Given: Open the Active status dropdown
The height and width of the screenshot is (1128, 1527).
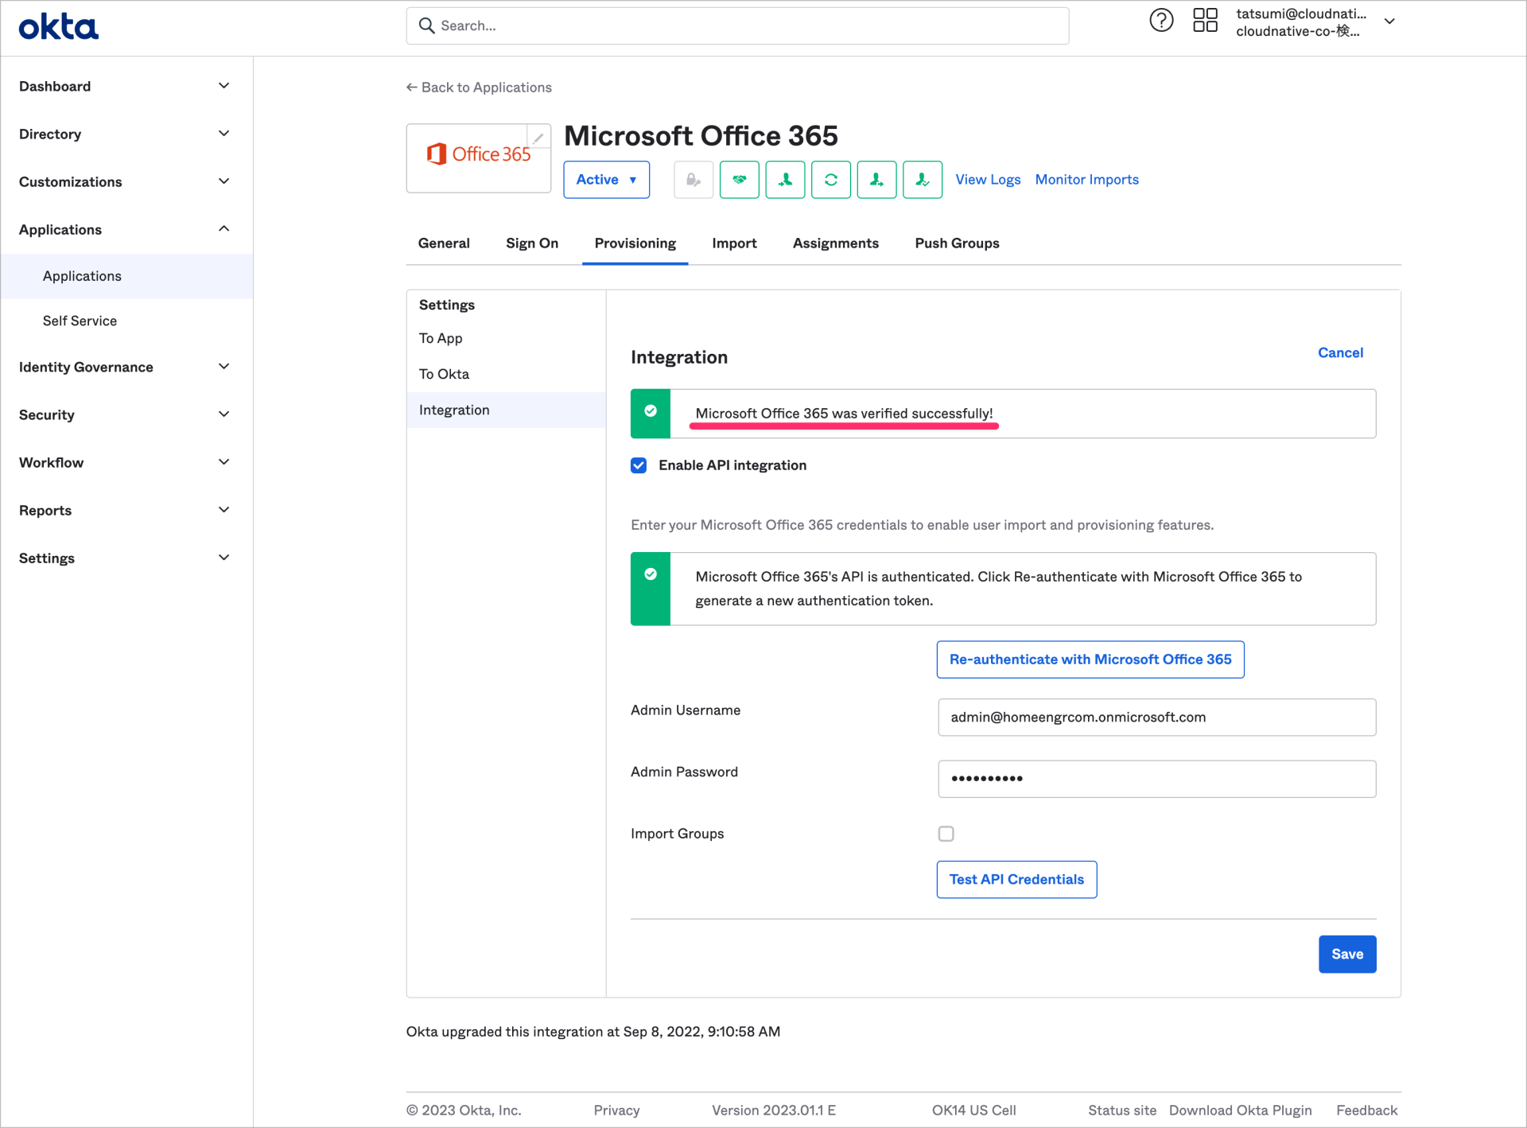Looking at the screenshot, I should click(606, 180).
